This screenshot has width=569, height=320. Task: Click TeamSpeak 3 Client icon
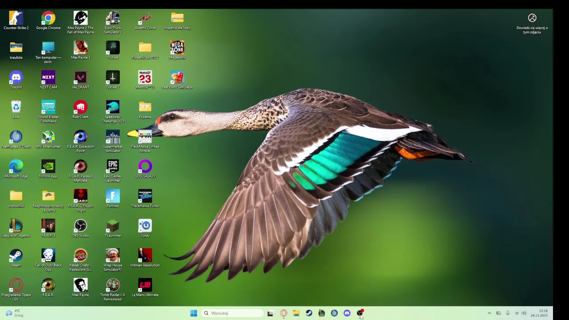16,140
